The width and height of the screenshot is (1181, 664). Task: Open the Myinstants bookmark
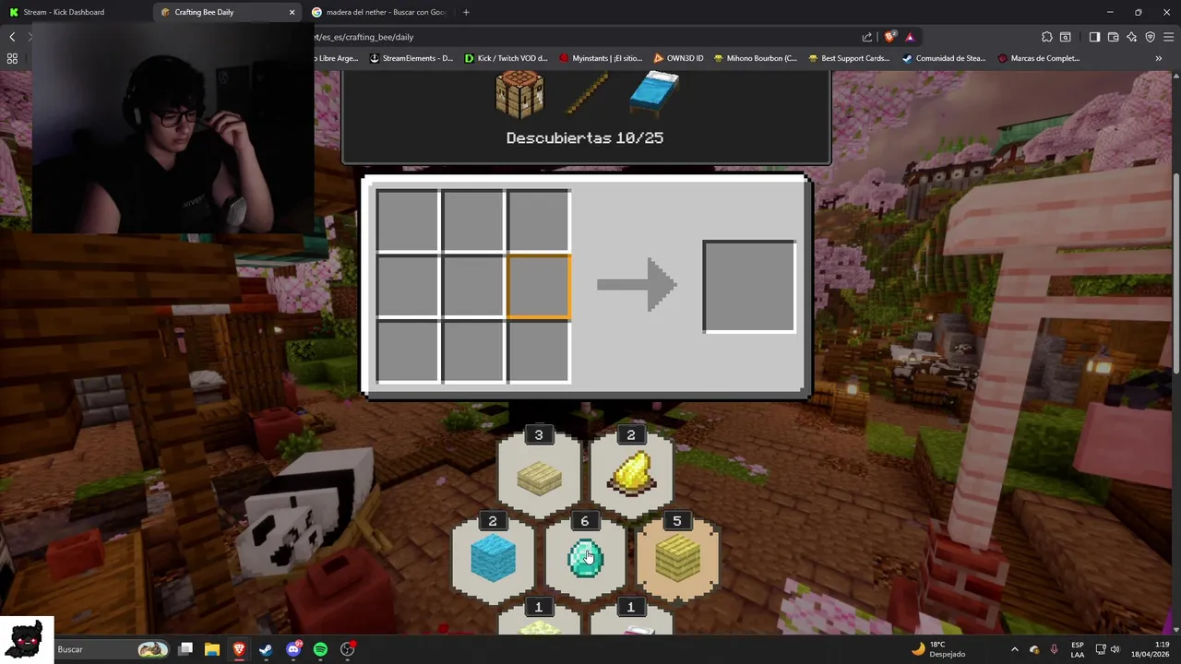(x=601, y=58)
